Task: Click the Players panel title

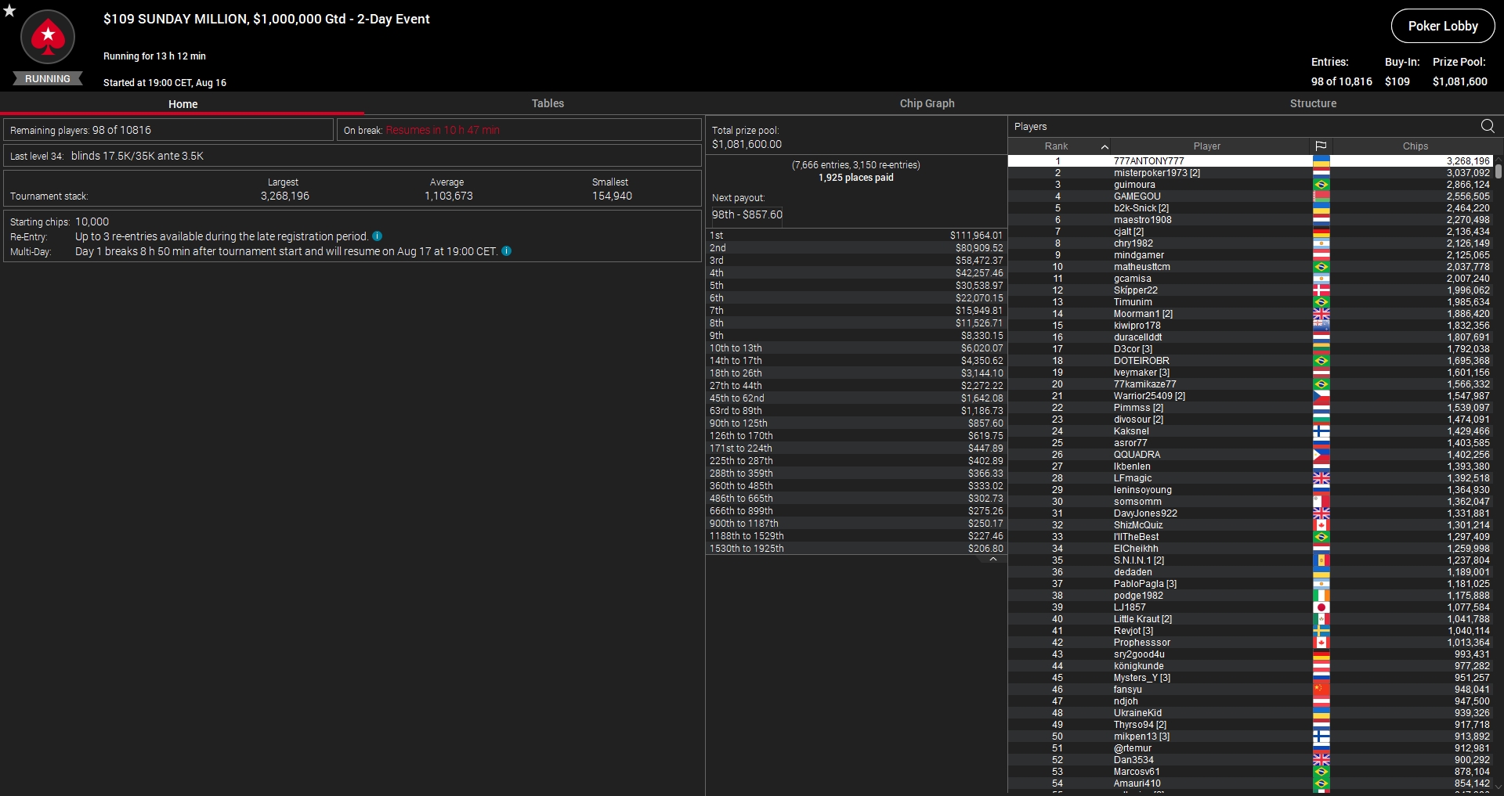Action: [1030, 127]
